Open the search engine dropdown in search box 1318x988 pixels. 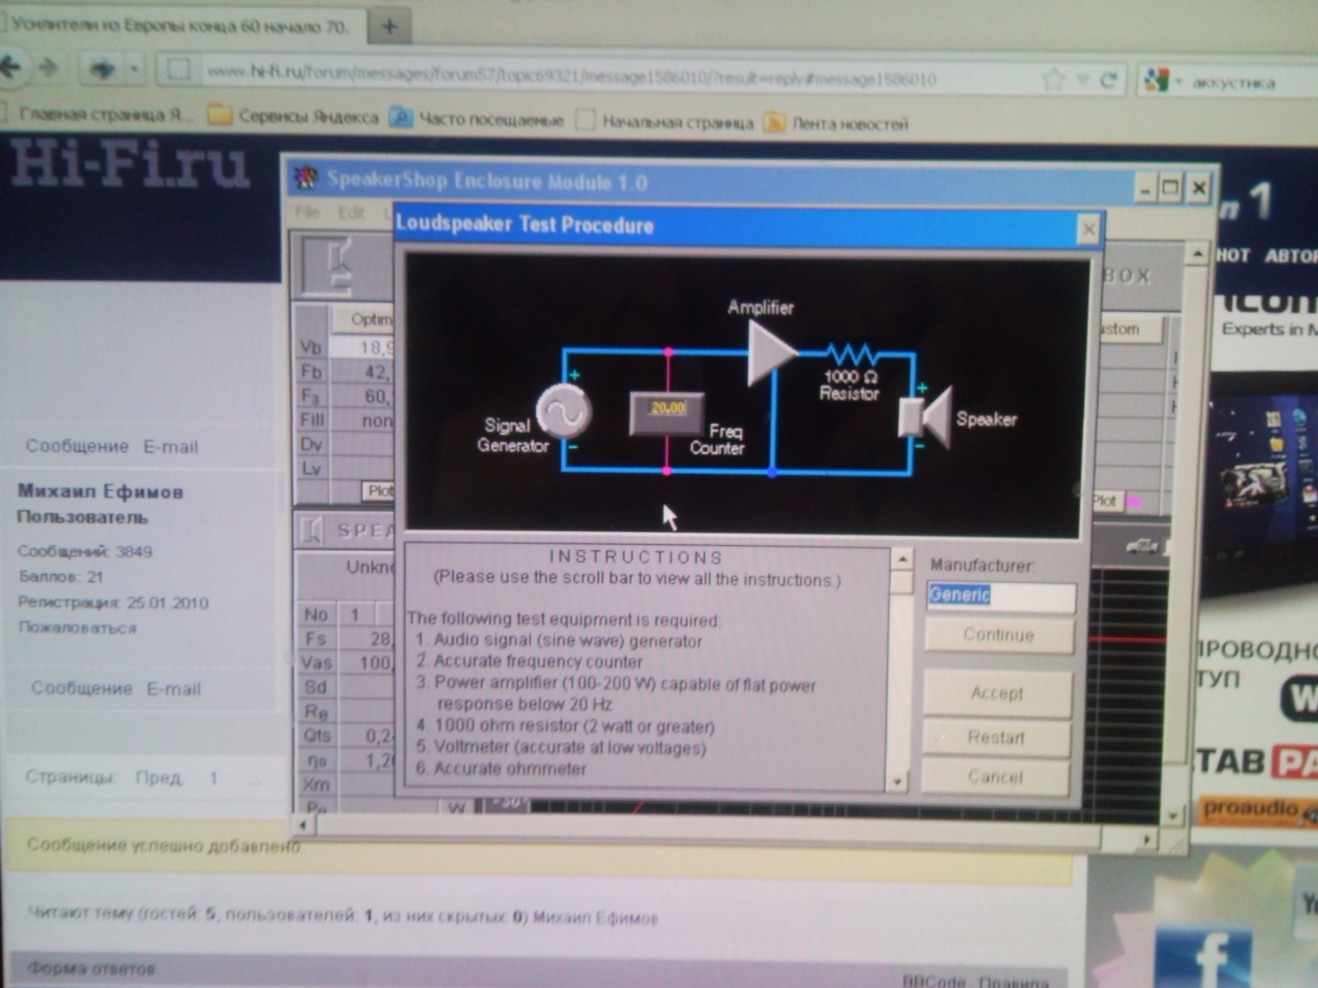click(1163, 82)
